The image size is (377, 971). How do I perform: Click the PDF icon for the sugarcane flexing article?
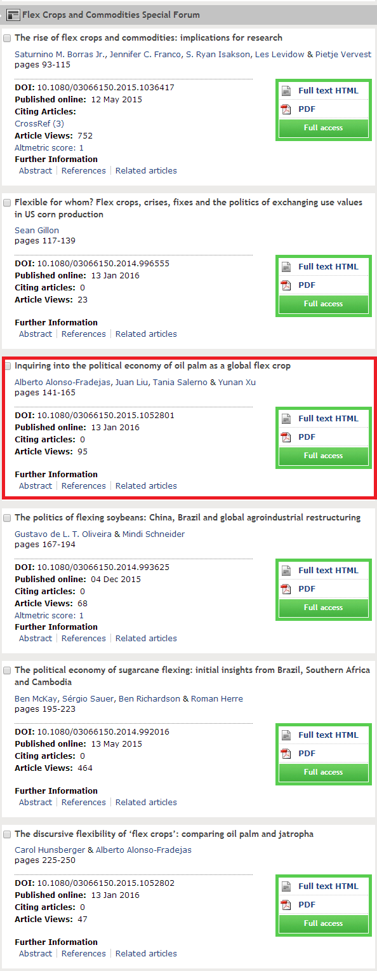pos(286,754)
